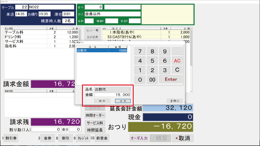The width and height of the screenshot is (260, 146).
Task: Select the CASTカクテル(あや) order row
Action: coord(146,37)
